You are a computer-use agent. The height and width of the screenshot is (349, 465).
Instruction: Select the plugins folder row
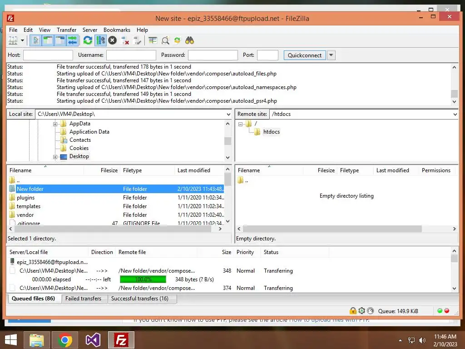116,198
